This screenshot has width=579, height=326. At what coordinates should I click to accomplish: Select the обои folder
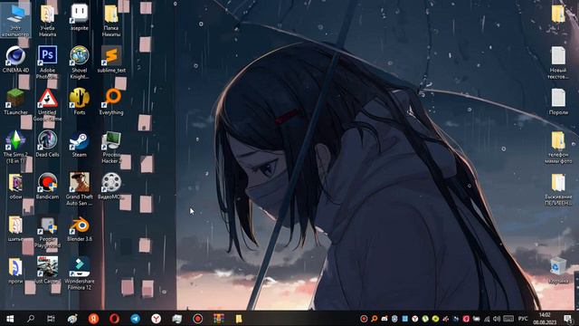[x=15, y=186]
